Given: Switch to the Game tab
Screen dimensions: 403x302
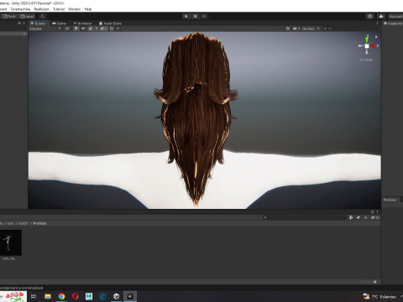Looking at the screenshot, I should [59, 23].
